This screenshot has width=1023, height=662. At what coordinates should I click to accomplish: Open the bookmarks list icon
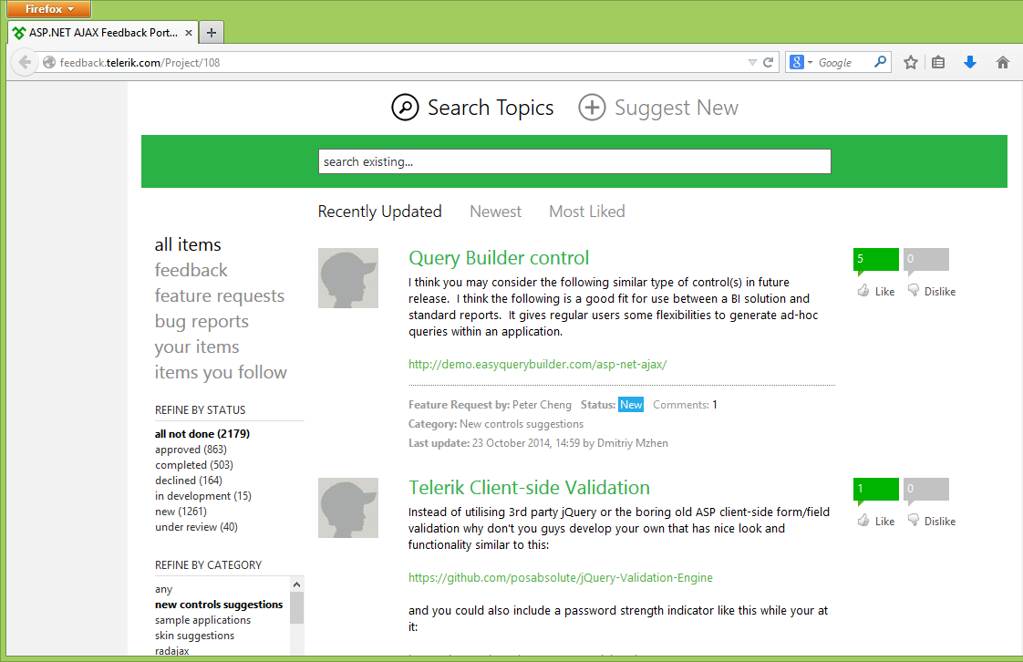coord(938,63)
